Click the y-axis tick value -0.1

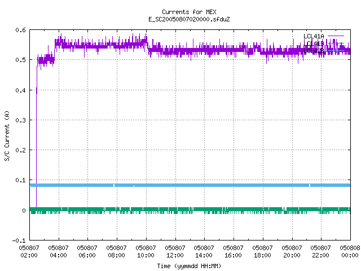click(19, 241)
